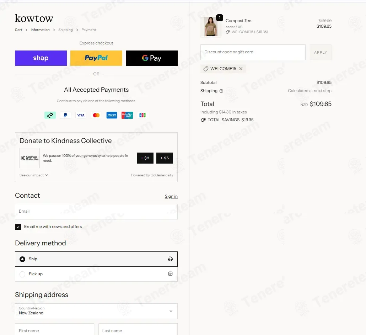Click the Sign in link

171,196
